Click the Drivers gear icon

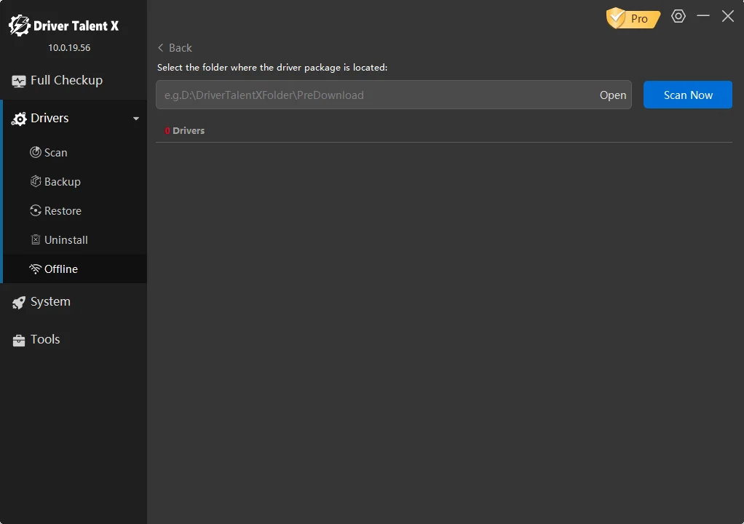[x=19, y=119]
